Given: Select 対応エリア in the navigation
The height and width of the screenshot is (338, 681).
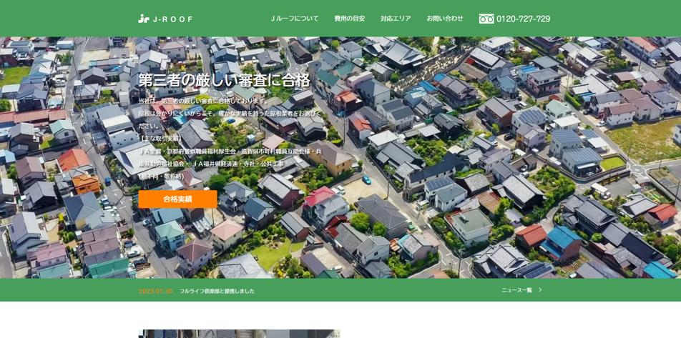Looking at the screenshot, I should [396, 19].
